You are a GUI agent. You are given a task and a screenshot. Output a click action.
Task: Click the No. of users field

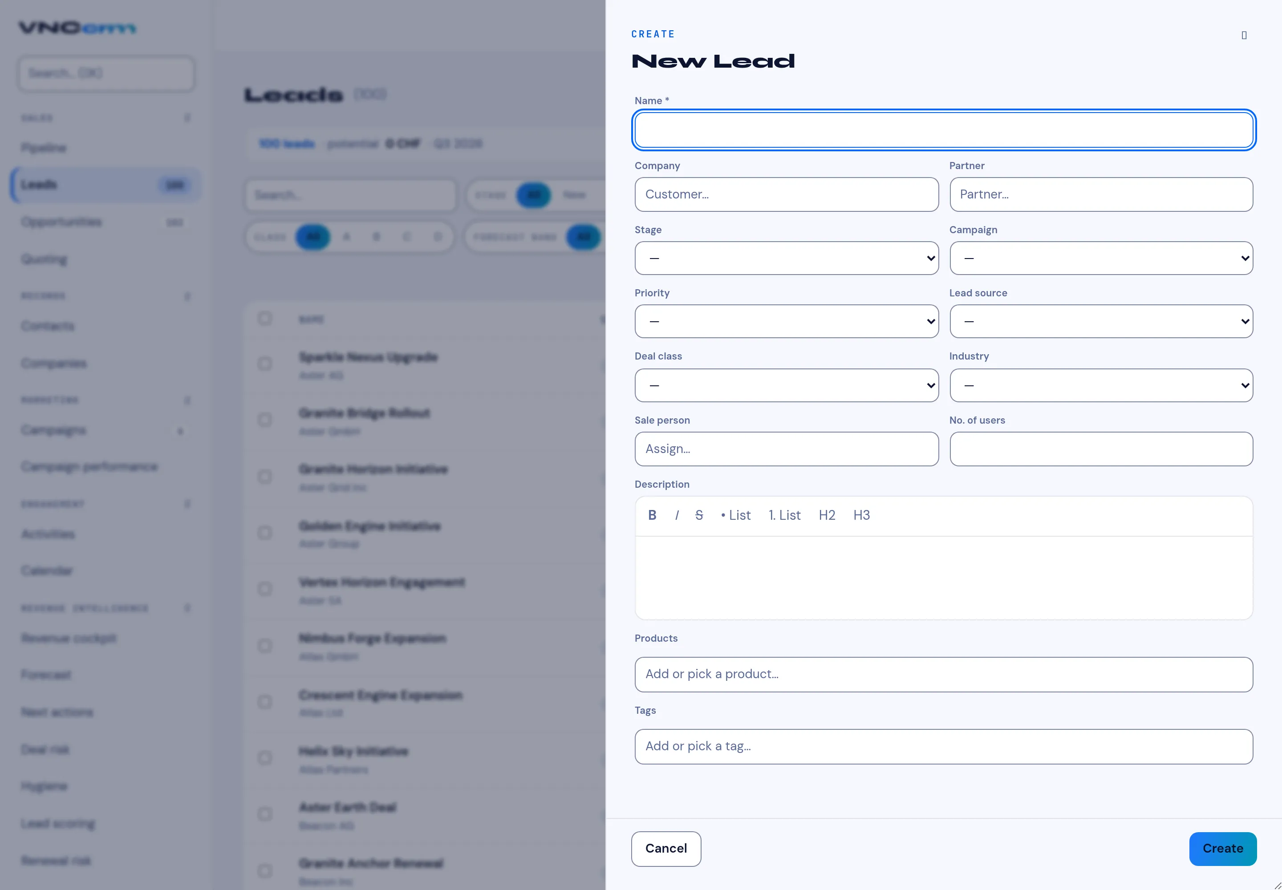coord(1101,449)
